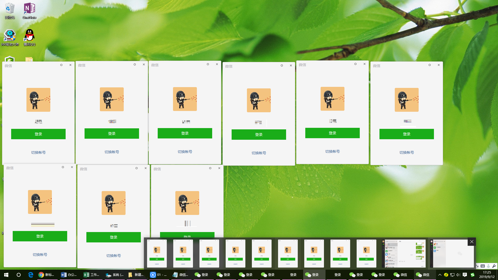Select the OneNote desktop shortcut

pyautogui.click(x=29, y=11)
